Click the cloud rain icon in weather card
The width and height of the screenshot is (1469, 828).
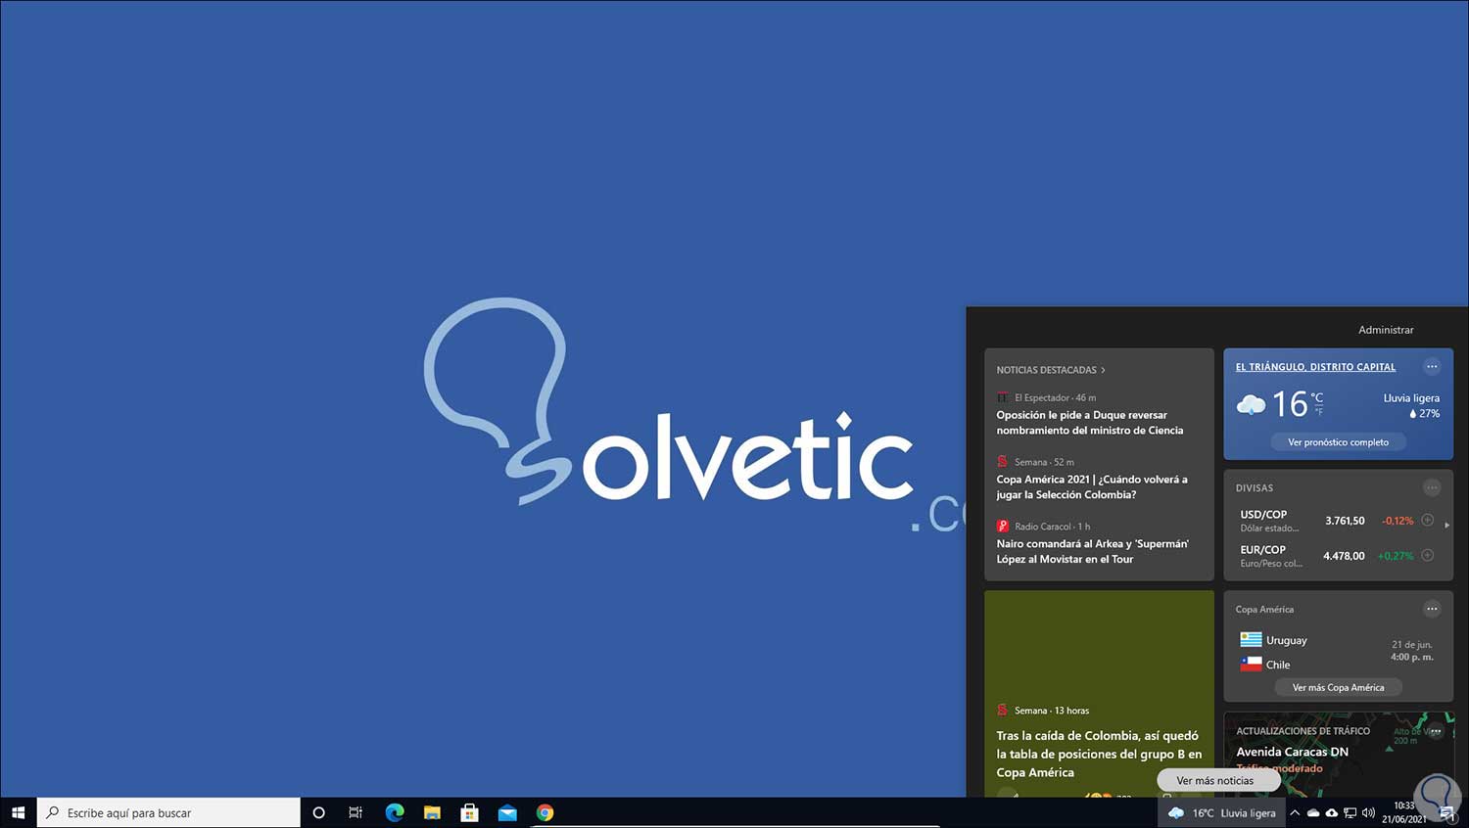pyautogui.click(x=1251, y=404)
